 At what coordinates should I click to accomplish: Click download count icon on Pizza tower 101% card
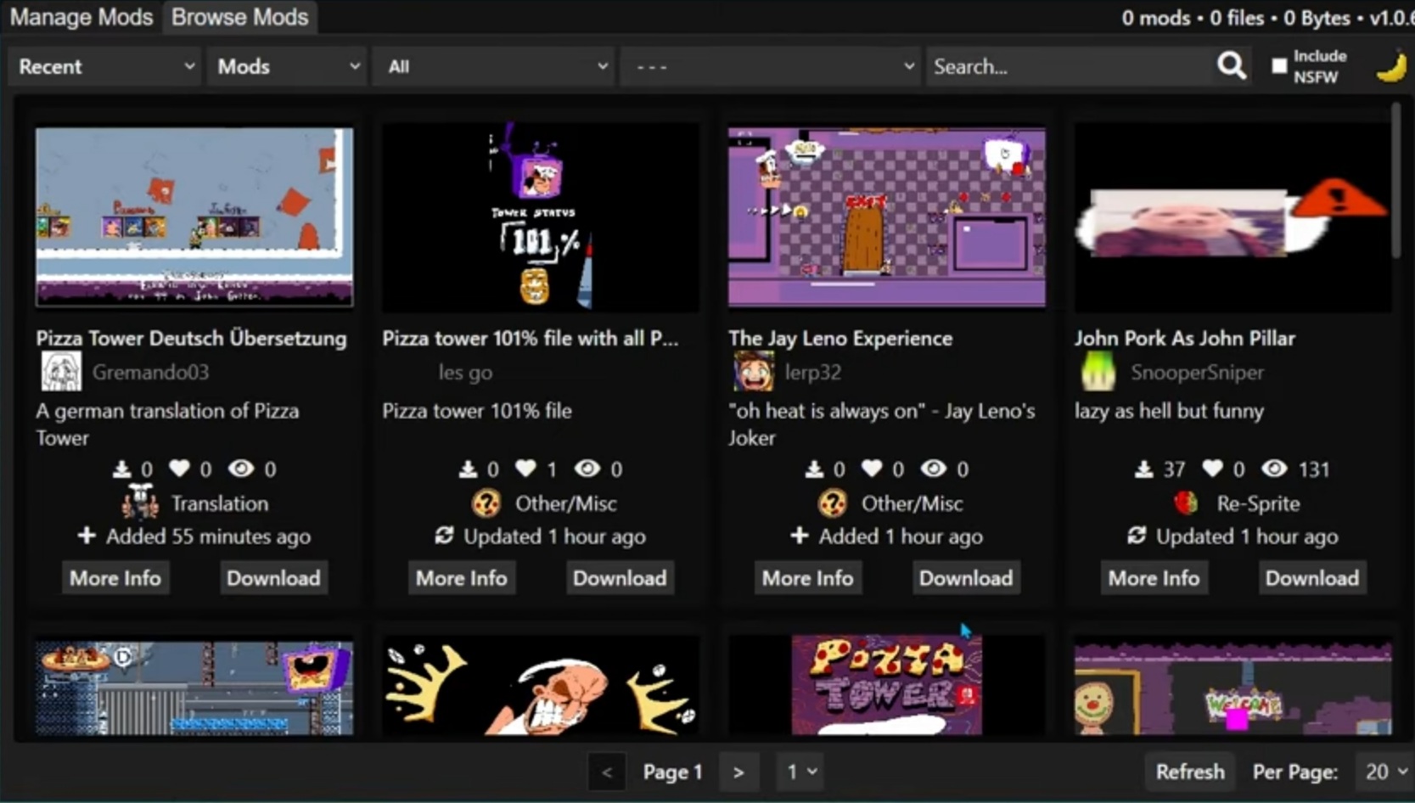(x=469, y=469)
